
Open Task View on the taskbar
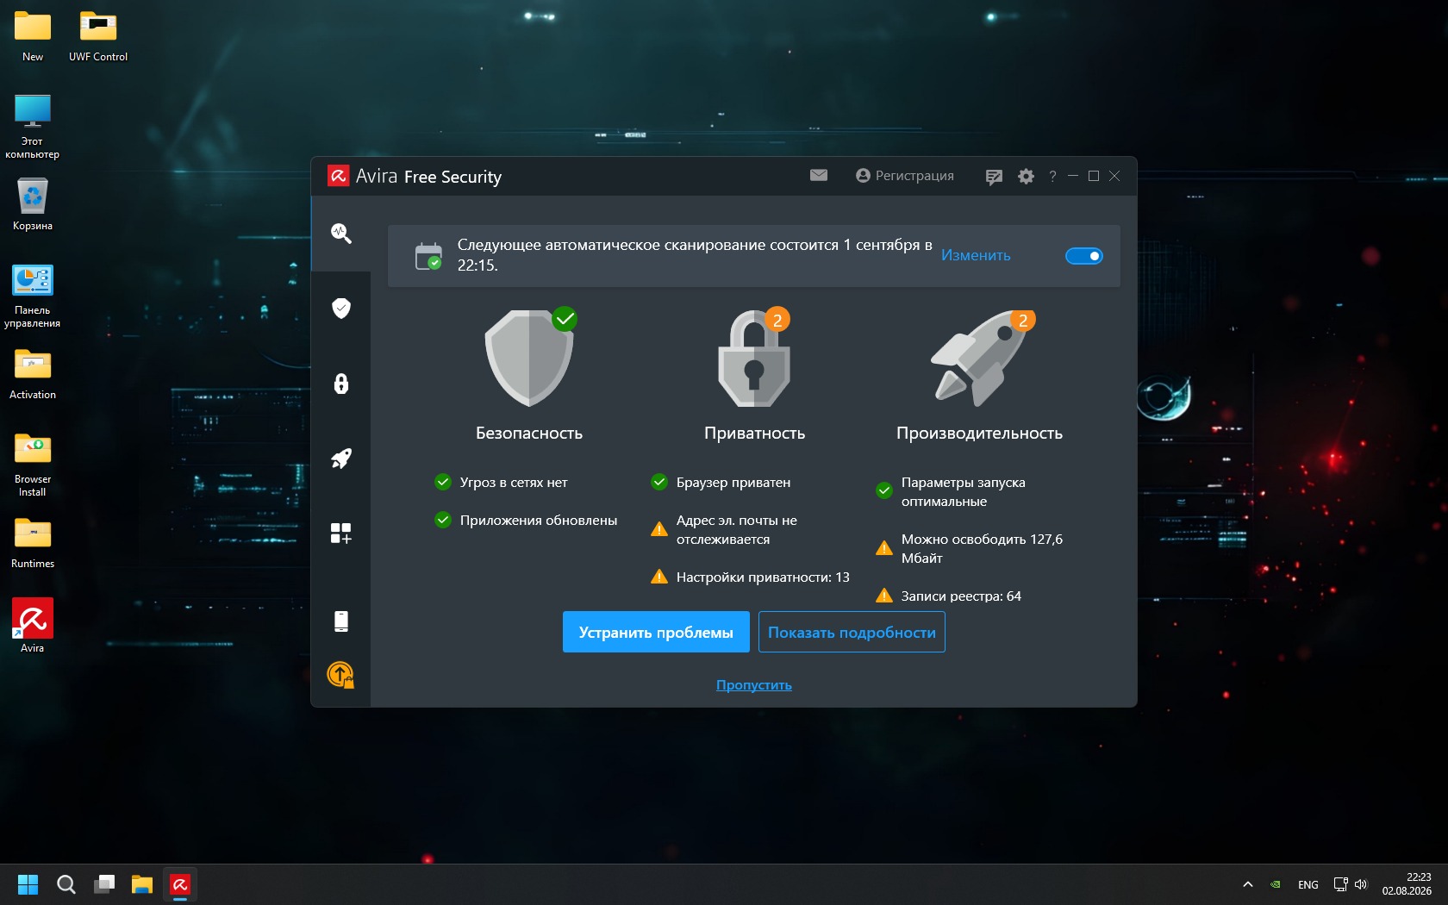tap(104, 884)
